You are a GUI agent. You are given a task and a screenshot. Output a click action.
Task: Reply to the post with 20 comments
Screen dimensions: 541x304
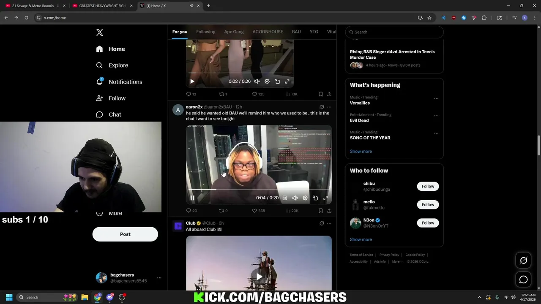tap(191, 211)
